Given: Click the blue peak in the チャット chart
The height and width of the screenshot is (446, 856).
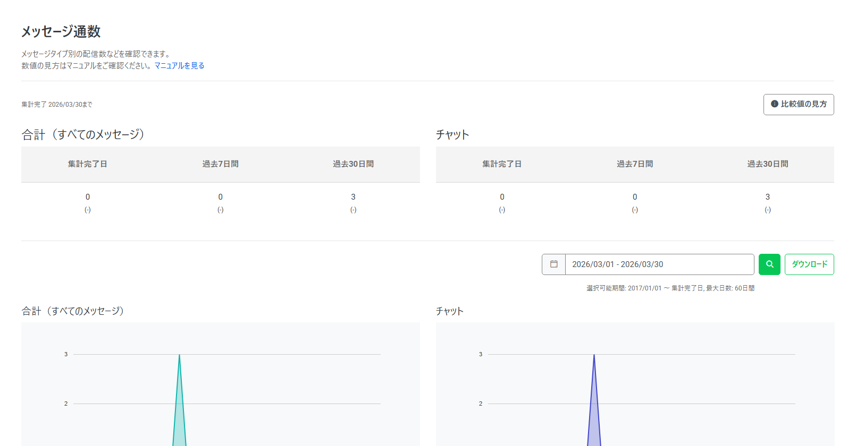Looking at the screenshot, I should pos(594,356).
